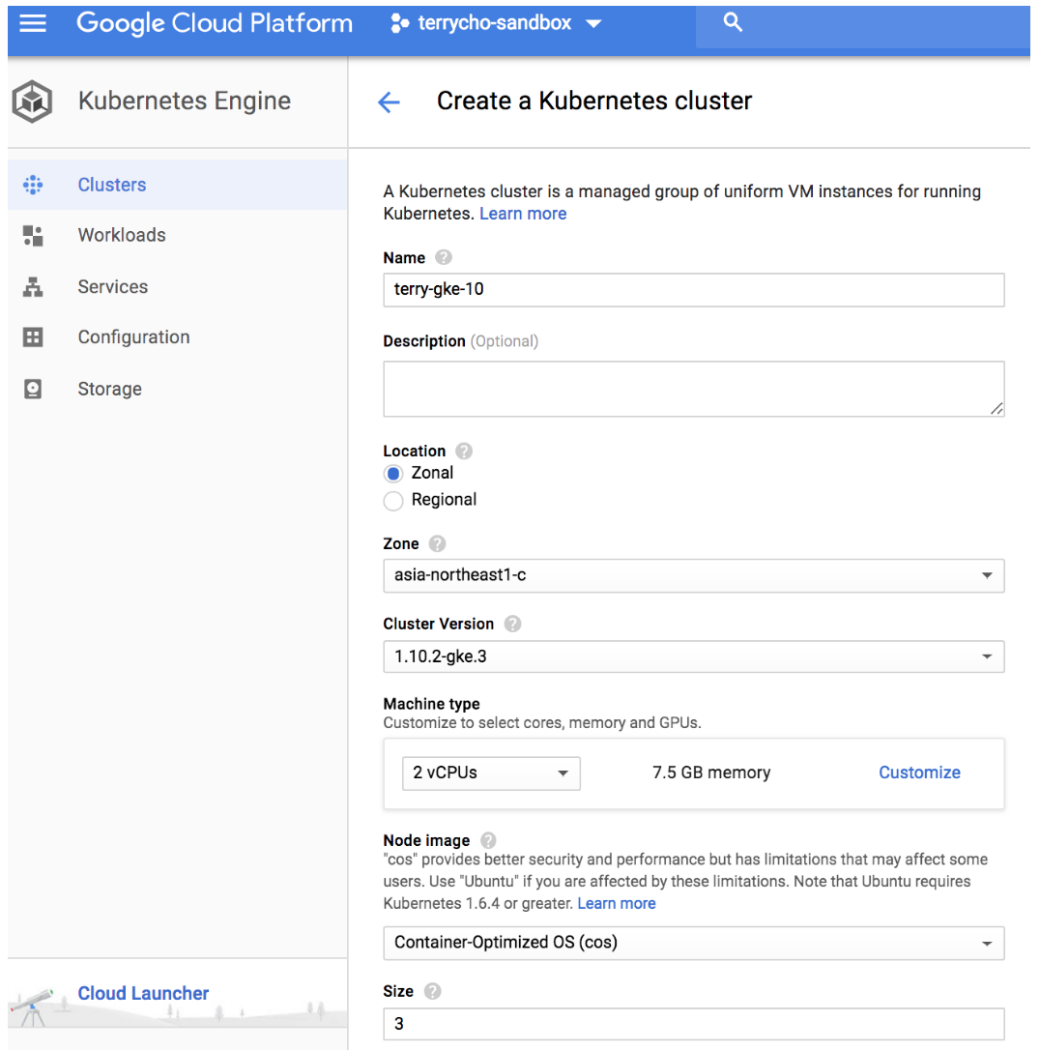
Task: Open the hamburger navigation menu
Action: pyautogui.click(x=32, y=23)
